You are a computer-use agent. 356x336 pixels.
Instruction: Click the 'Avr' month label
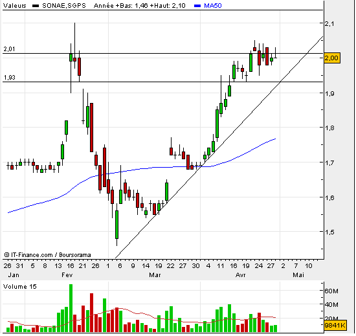pyautogui.click(x=241, y=275)
